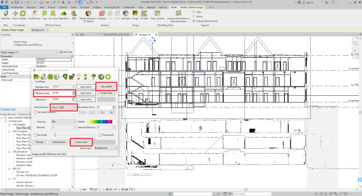Select Elevation: North in Project Browser
362x196 pixels.
[x=24, y=159]
